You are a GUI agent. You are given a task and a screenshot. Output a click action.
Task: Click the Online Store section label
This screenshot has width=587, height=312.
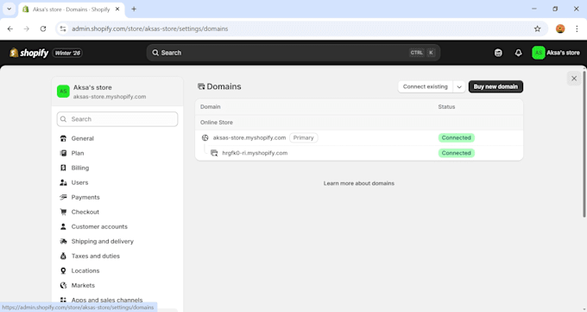(x=216, y=122)
